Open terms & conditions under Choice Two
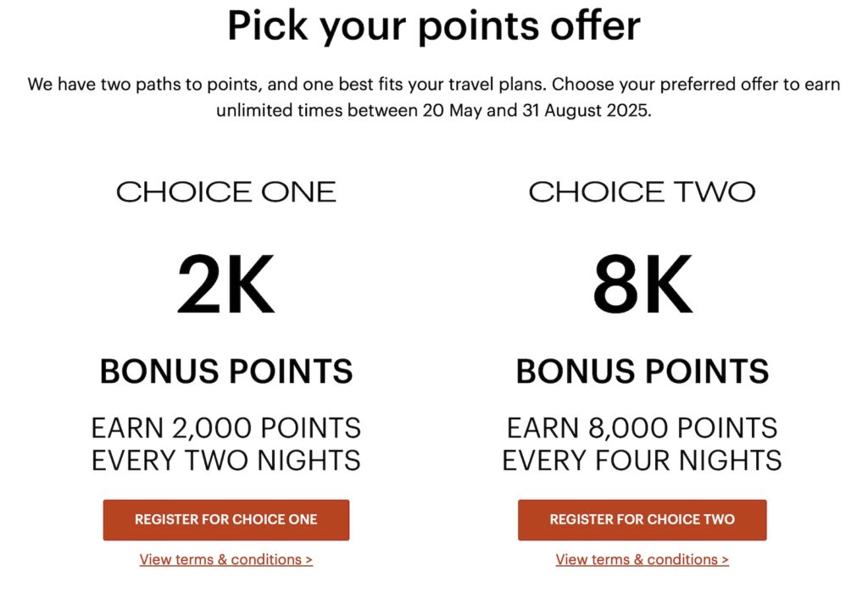 tap(637, 560)
